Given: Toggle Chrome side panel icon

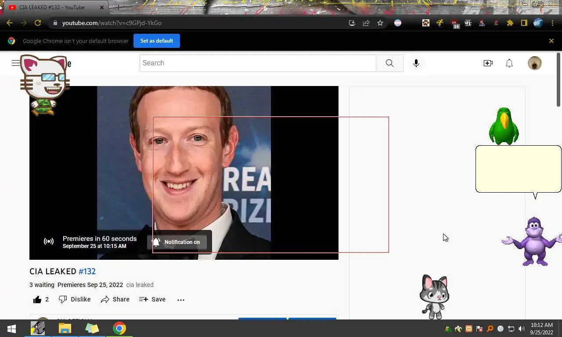Looking at the screenshot, I should pos(524,23).
